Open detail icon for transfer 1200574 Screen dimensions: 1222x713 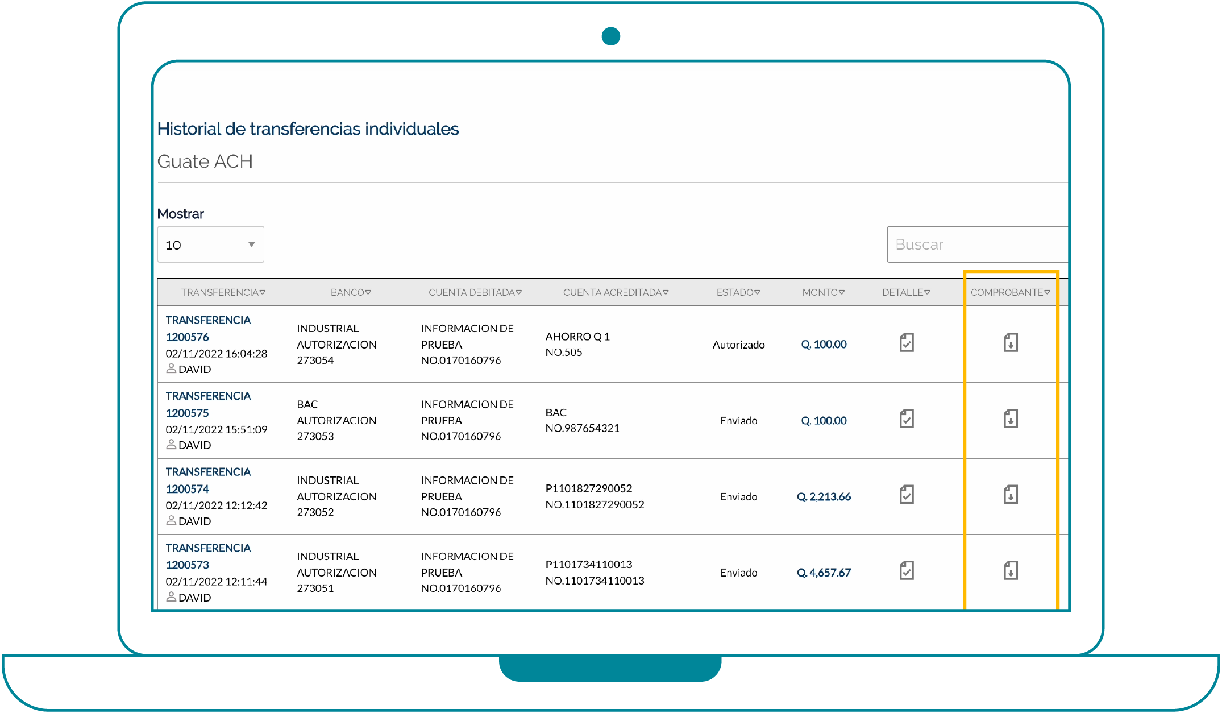click(x=907, y=495)
